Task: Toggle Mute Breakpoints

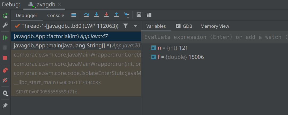Action: click(5, 80)
